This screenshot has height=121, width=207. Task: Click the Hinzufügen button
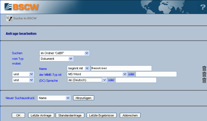click(83, 98)
